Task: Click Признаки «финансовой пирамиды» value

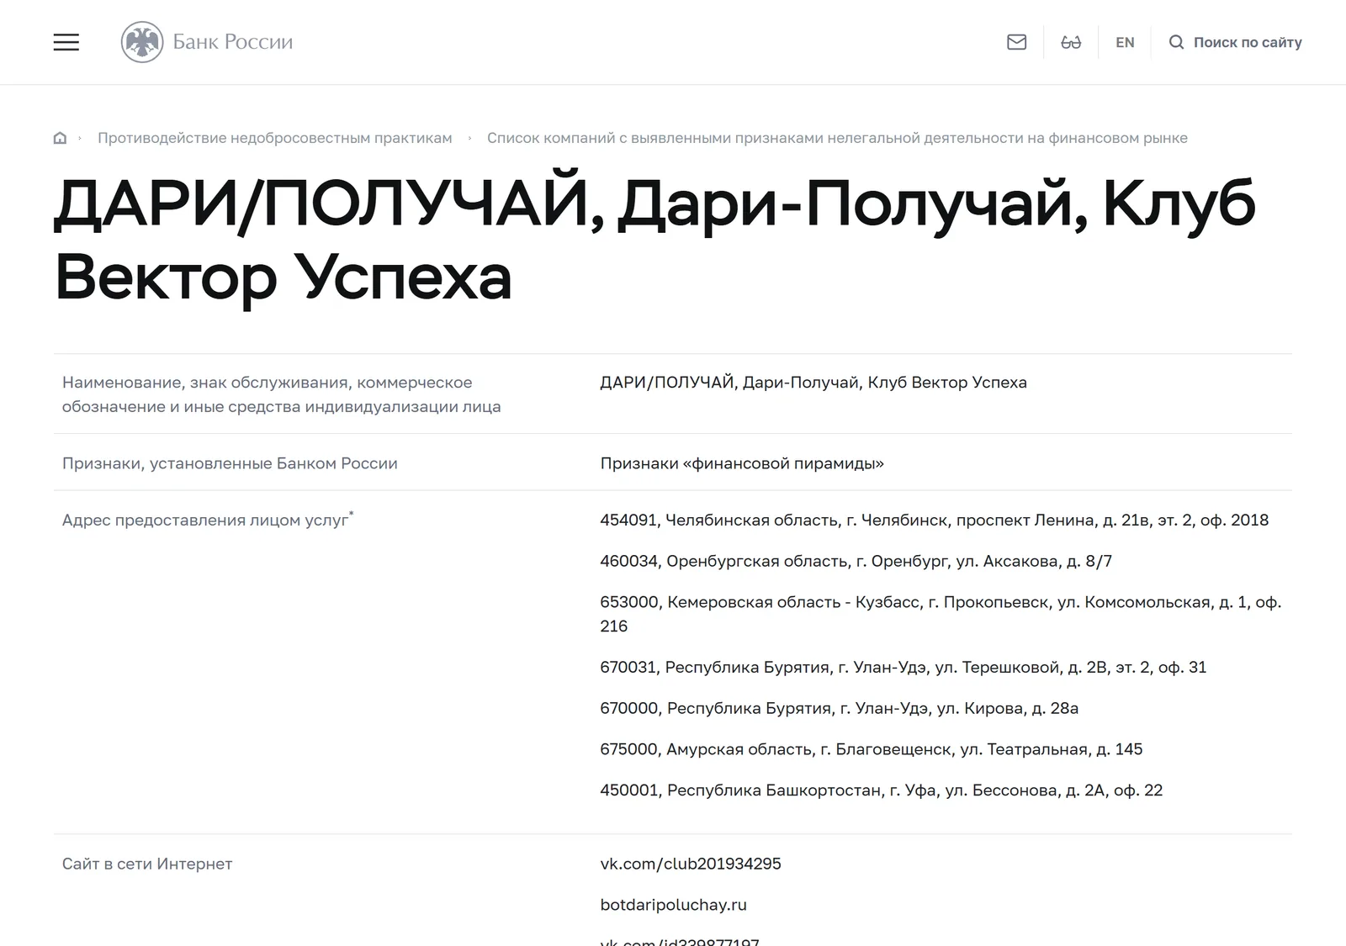Action: 742,463
